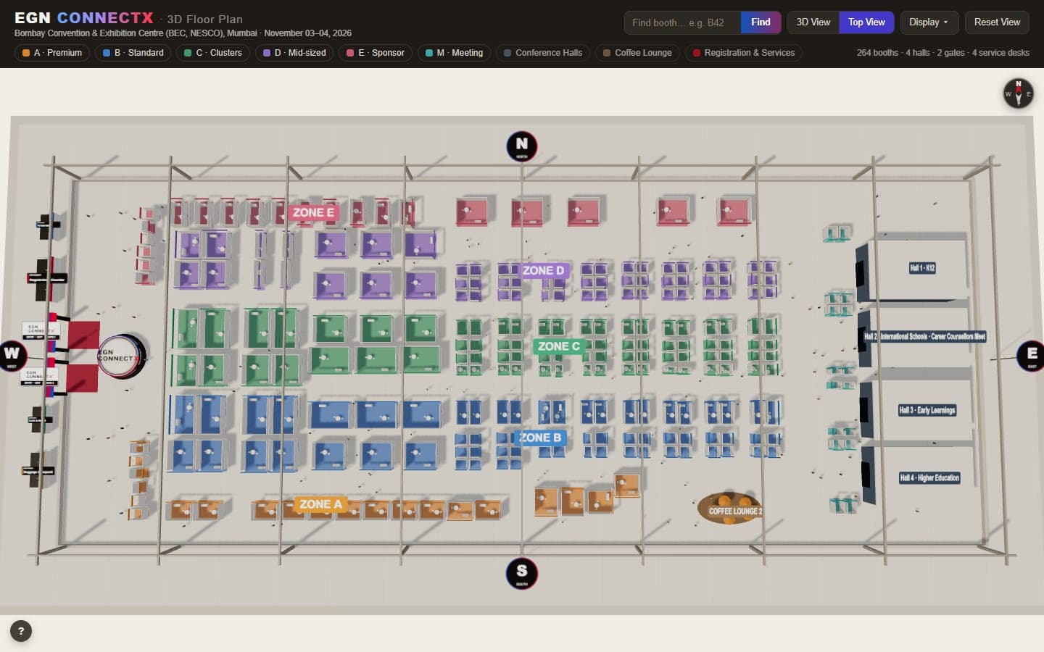Toggle the C · Clusters legend filter
This screenshot has height=652, width=1044.
point(213,53)
